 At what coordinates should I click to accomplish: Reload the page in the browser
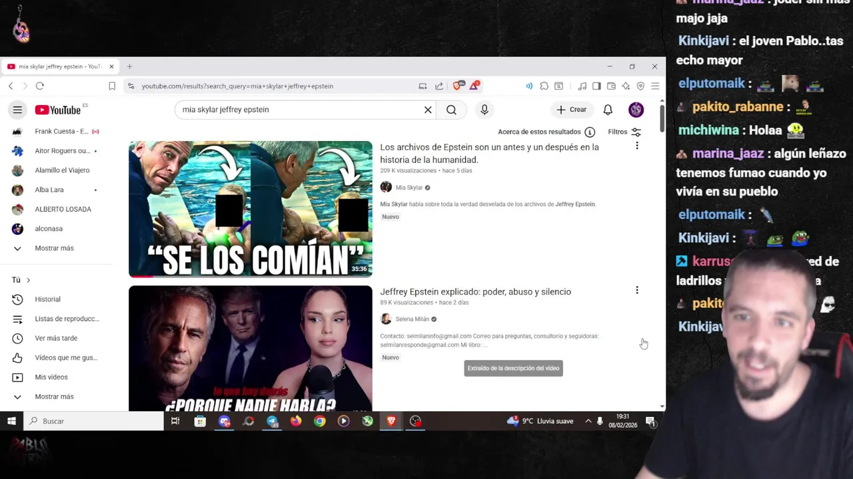(x=40, y=86)
